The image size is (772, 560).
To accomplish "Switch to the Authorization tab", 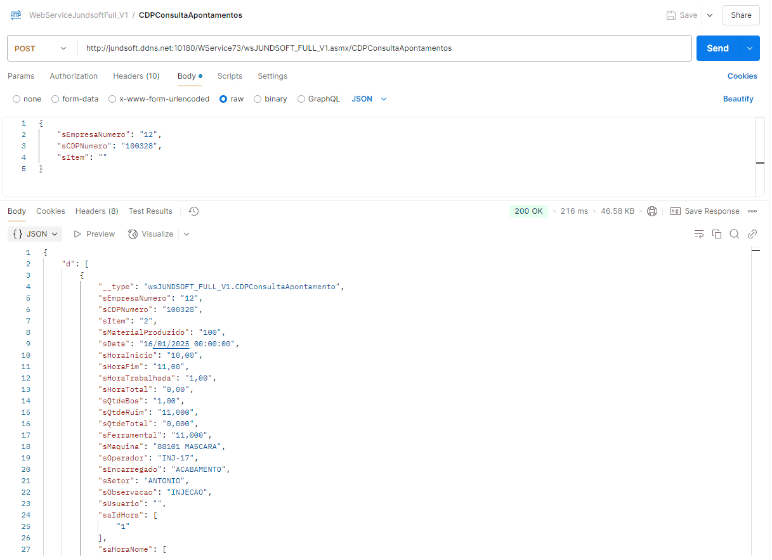I will [74, 76].
